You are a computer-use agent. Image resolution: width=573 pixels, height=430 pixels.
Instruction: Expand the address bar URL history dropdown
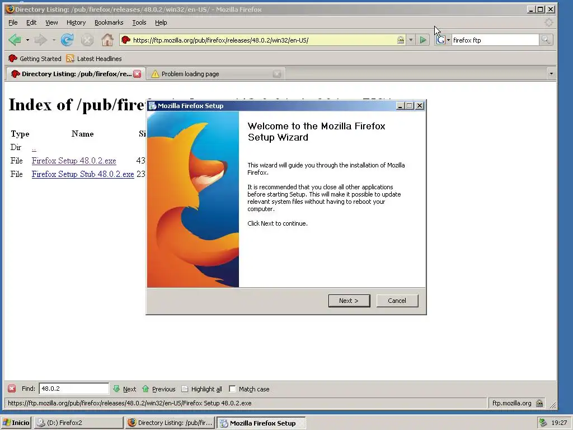411,40
